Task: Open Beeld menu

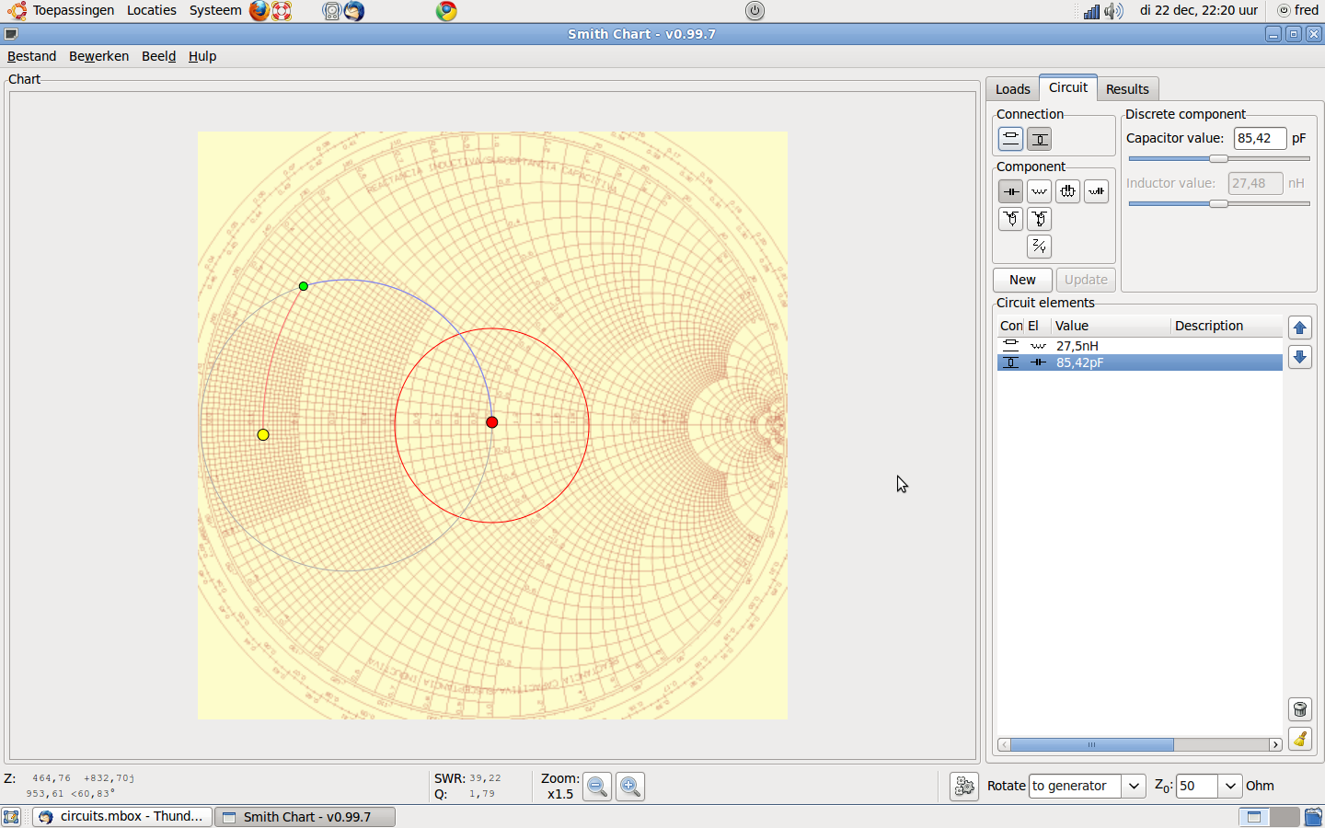Action: point(158,56)
